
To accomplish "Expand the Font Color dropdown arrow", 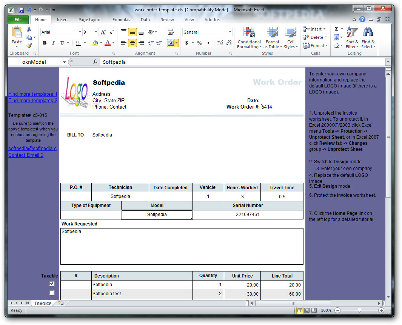I will coord(113,43).
